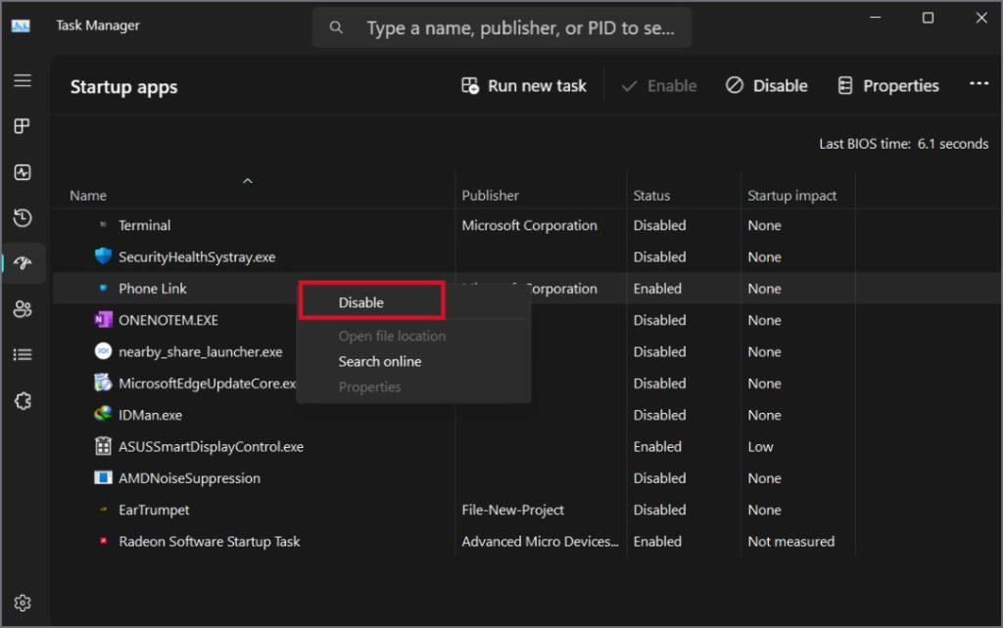Click Run new task button
The width and height of the screenshot is (1003, 628).
[x=524, y=86]
